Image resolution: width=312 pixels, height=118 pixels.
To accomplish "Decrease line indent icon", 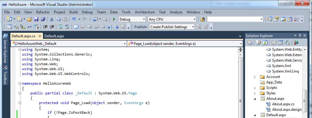I will click(x=45, y=27).
